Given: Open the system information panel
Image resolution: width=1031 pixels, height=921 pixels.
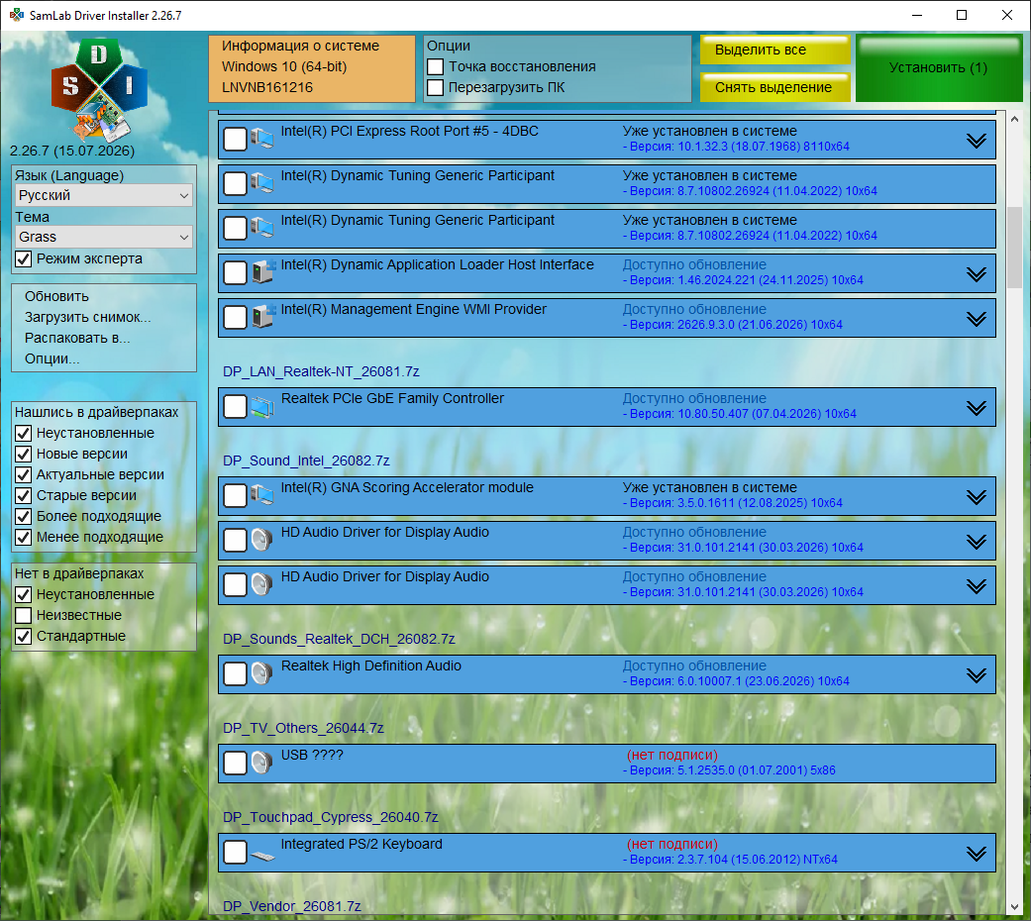Looking at the screenshot, I should click(x=312, y=68).
